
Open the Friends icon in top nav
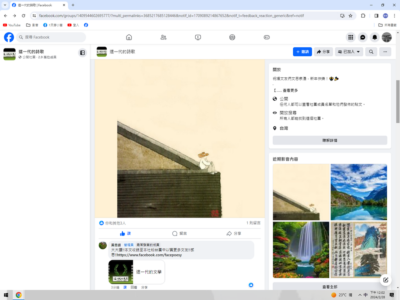click(163, 37)
